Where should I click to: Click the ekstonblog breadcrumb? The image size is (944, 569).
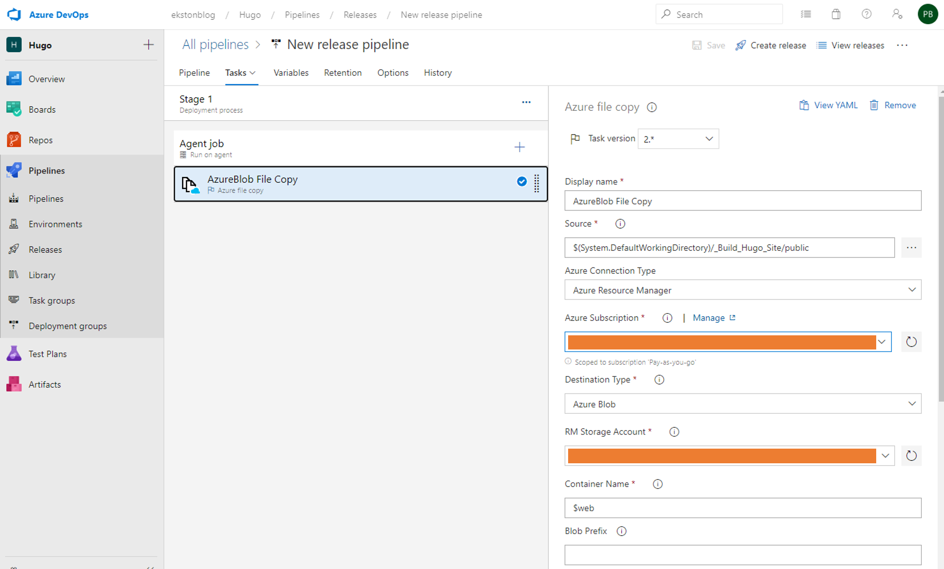point(193,15)
